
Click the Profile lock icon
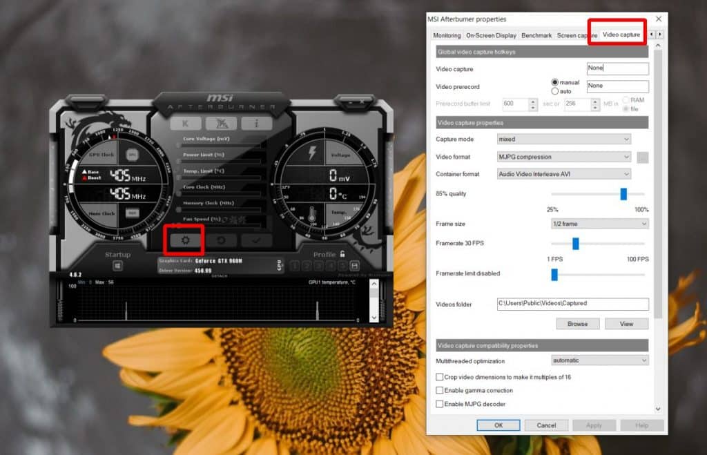click(342, 255)
